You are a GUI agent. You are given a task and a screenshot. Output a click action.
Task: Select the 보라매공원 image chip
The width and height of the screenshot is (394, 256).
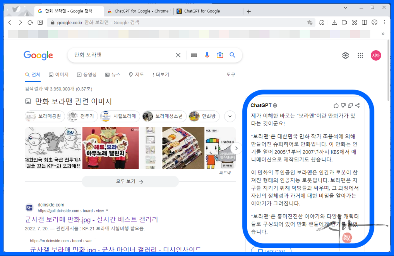[45, 116]
